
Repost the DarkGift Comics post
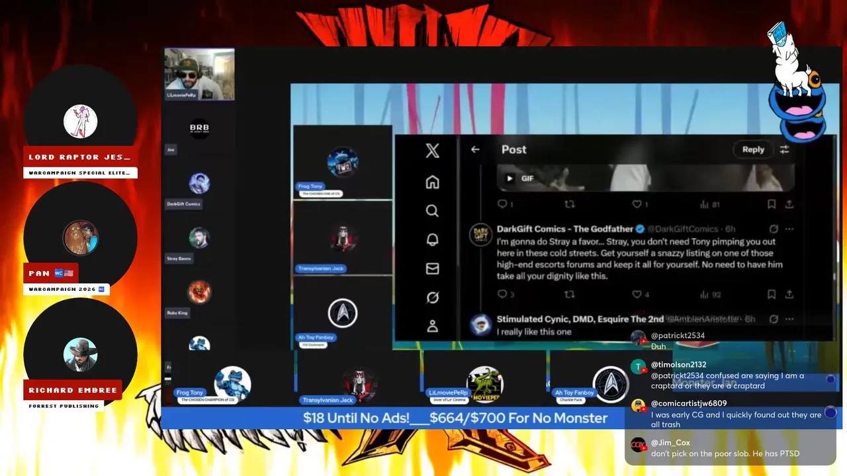(x=569, y=294)
